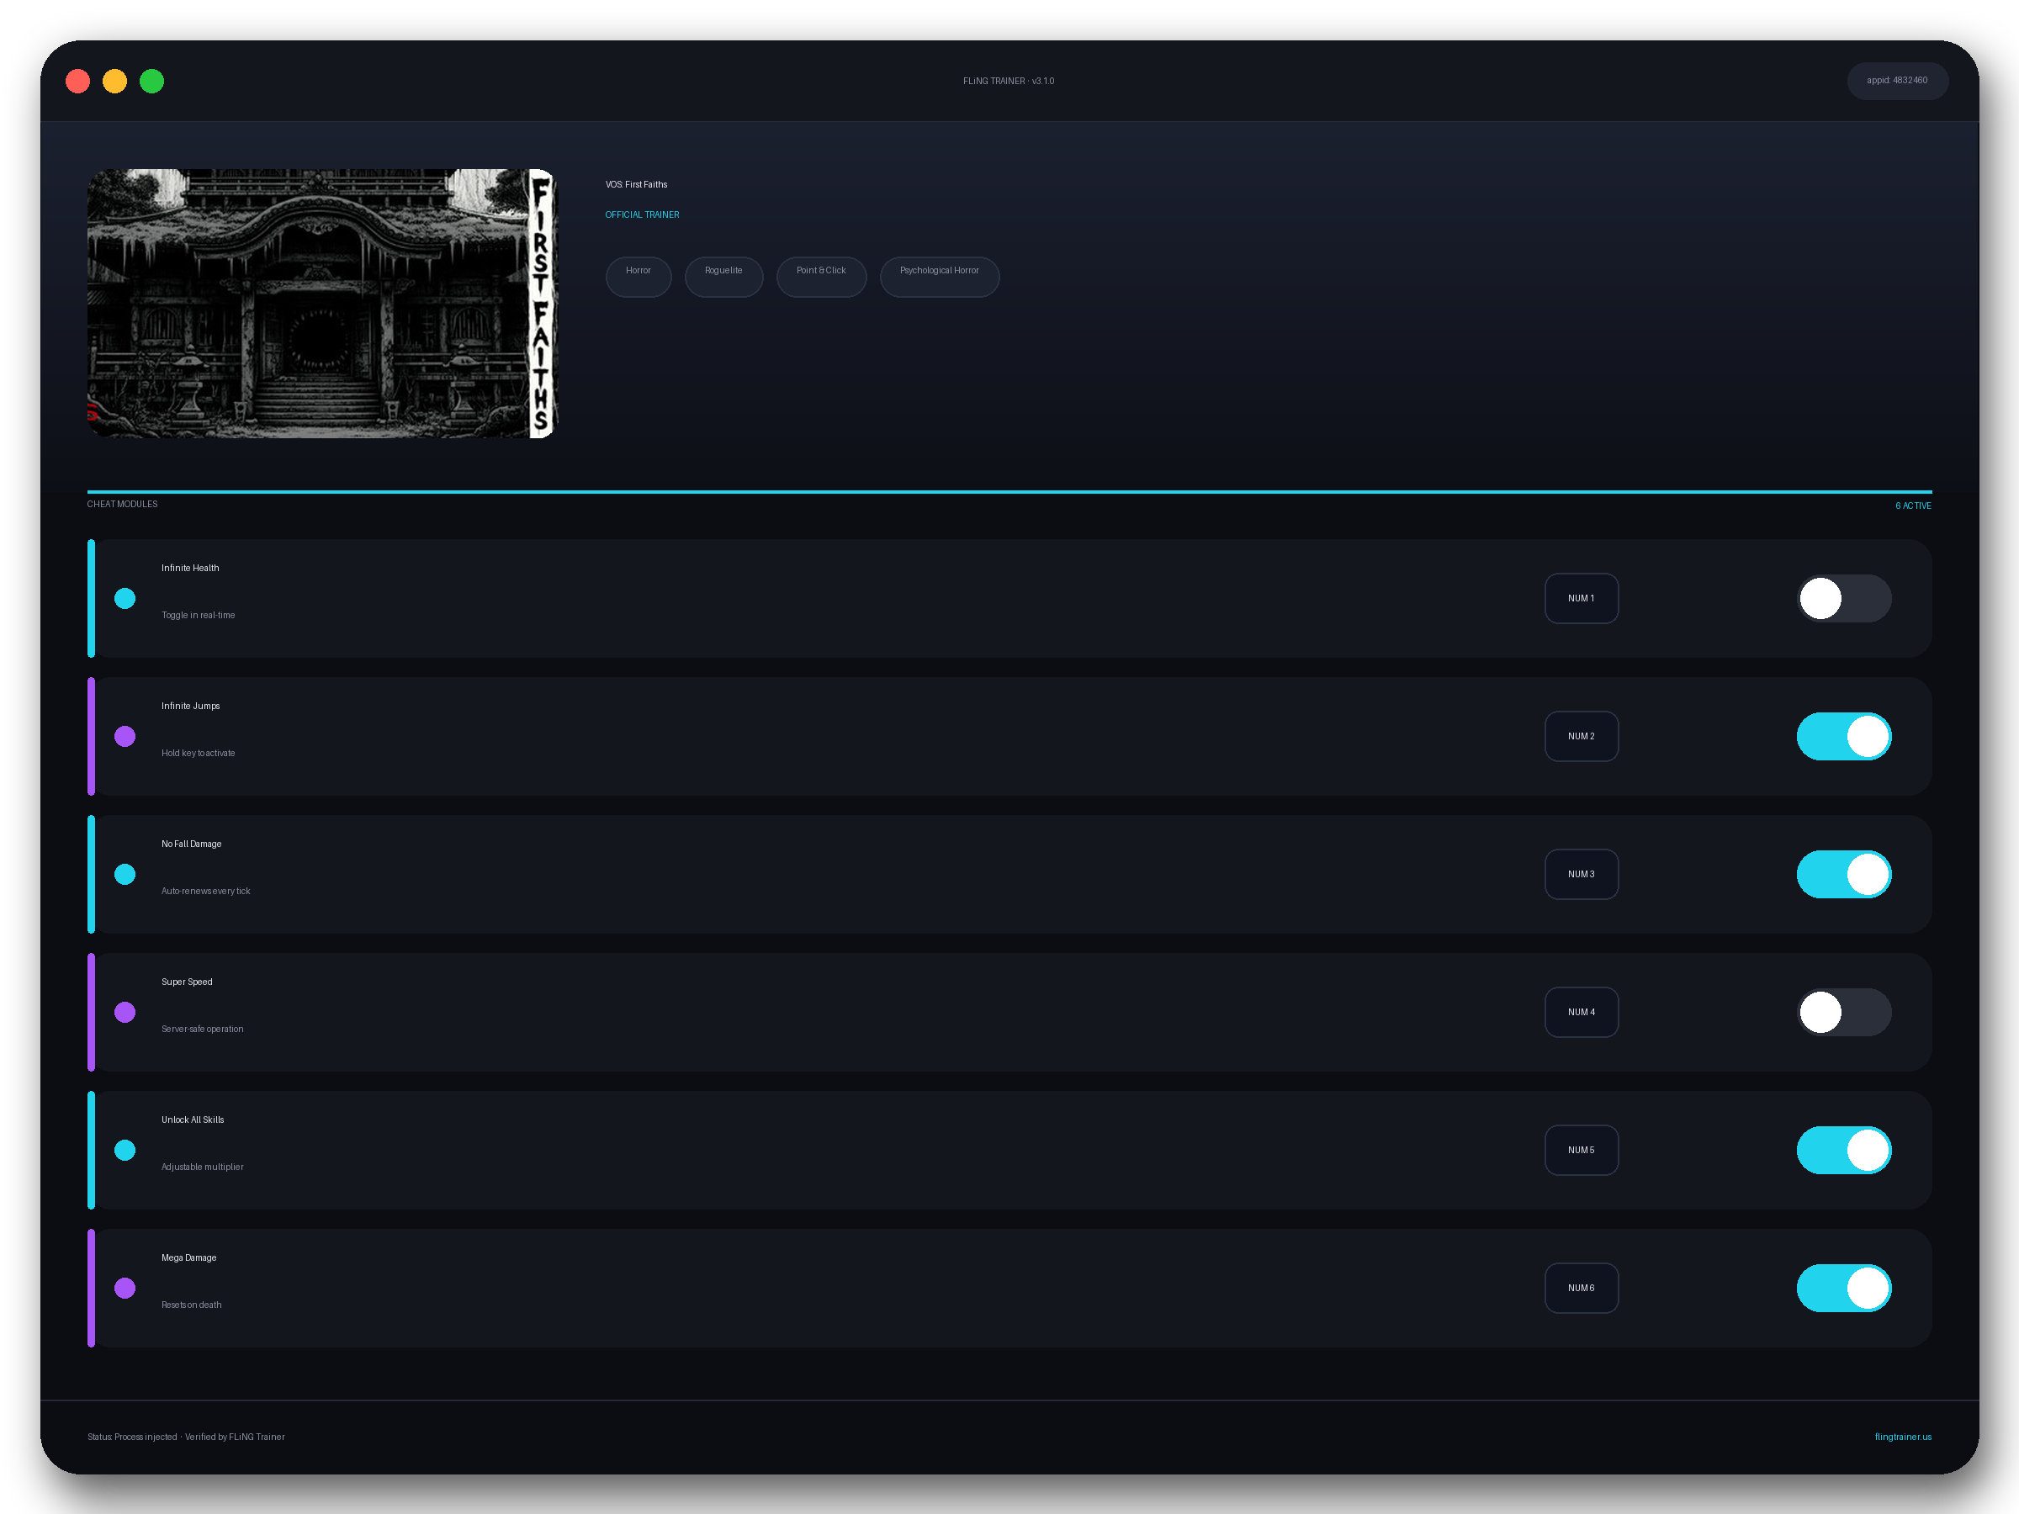2019x1514 pixels.
Task: Close the window with red button
Action: 77,82
